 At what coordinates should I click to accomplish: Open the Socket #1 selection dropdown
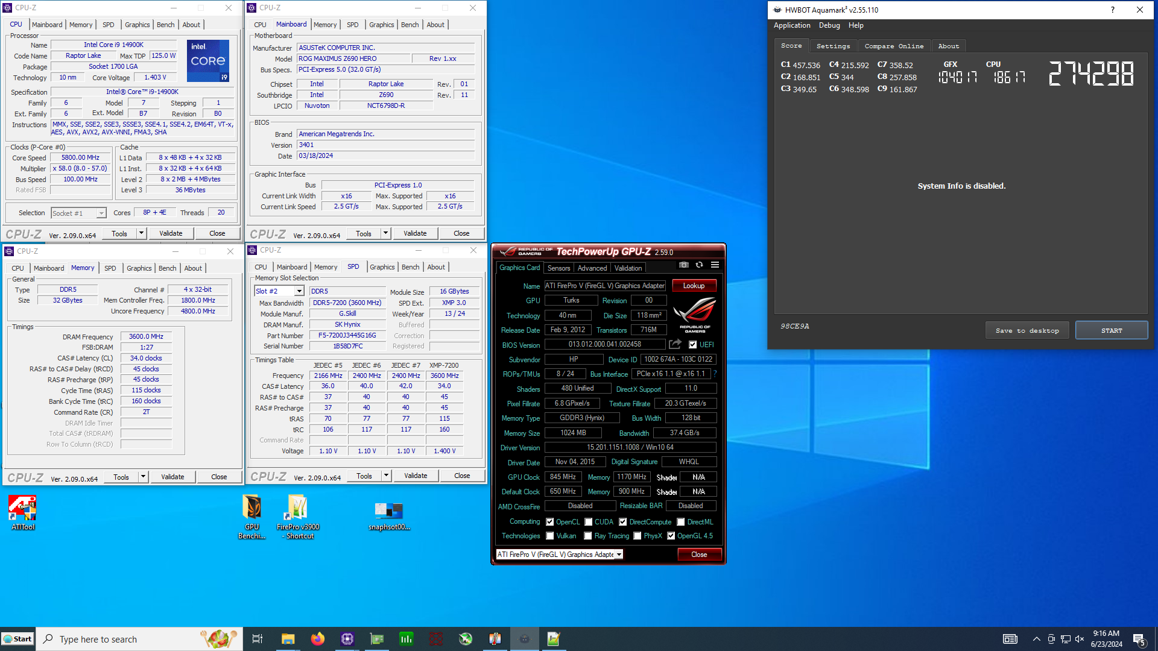[78, 213]
